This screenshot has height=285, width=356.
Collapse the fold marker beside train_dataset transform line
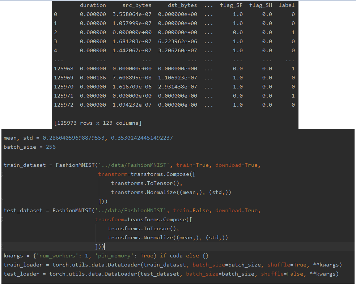[2, 174]
